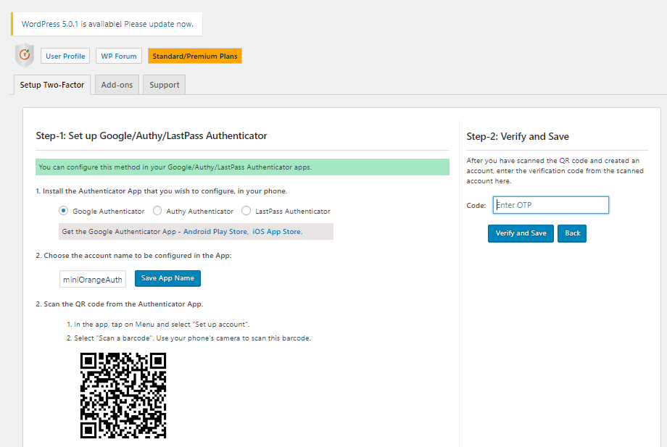The height and width of the screenshot is (447, 667).
Task: Select the Setup Two-Factor tab
Action: (52, 85)
